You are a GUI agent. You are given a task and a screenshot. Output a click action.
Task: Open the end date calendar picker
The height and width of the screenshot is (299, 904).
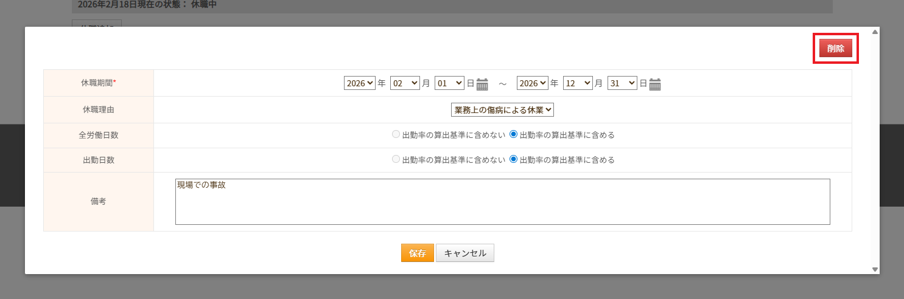655,84
